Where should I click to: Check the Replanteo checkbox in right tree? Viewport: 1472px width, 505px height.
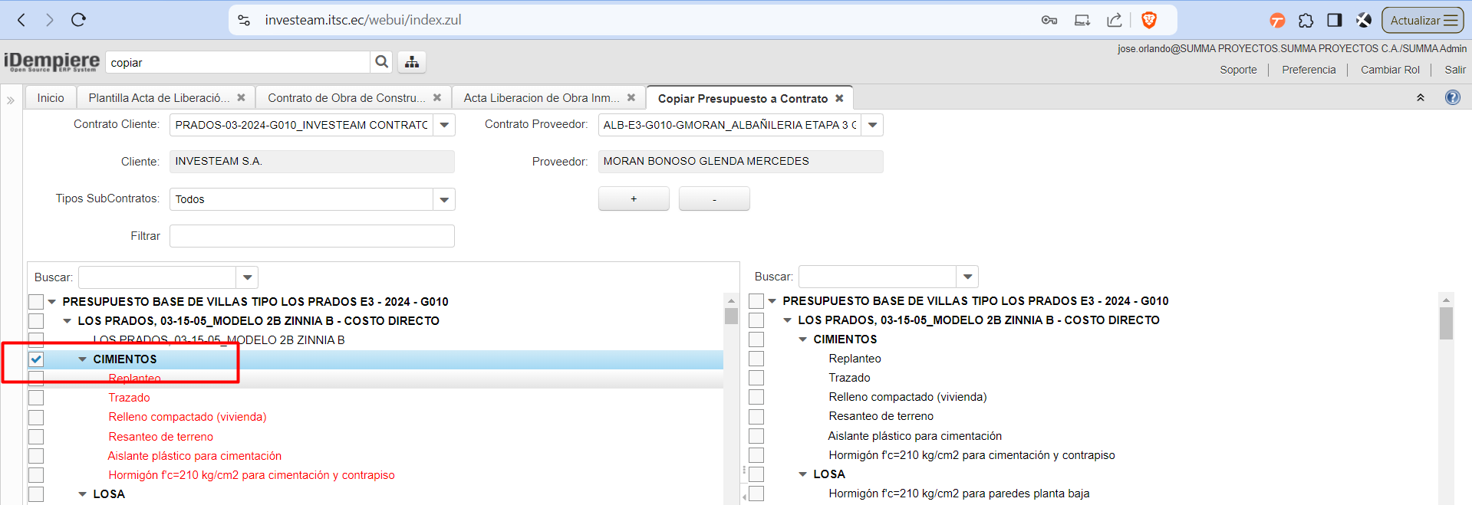point(756,359)
